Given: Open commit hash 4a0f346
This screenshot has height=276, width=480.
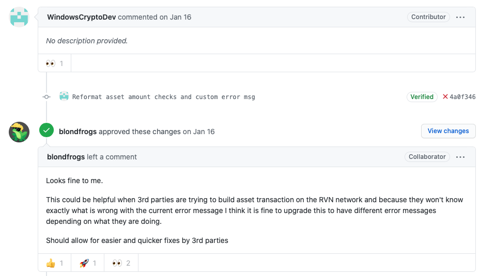Looking at the screenshot, I should coord(462,97).
